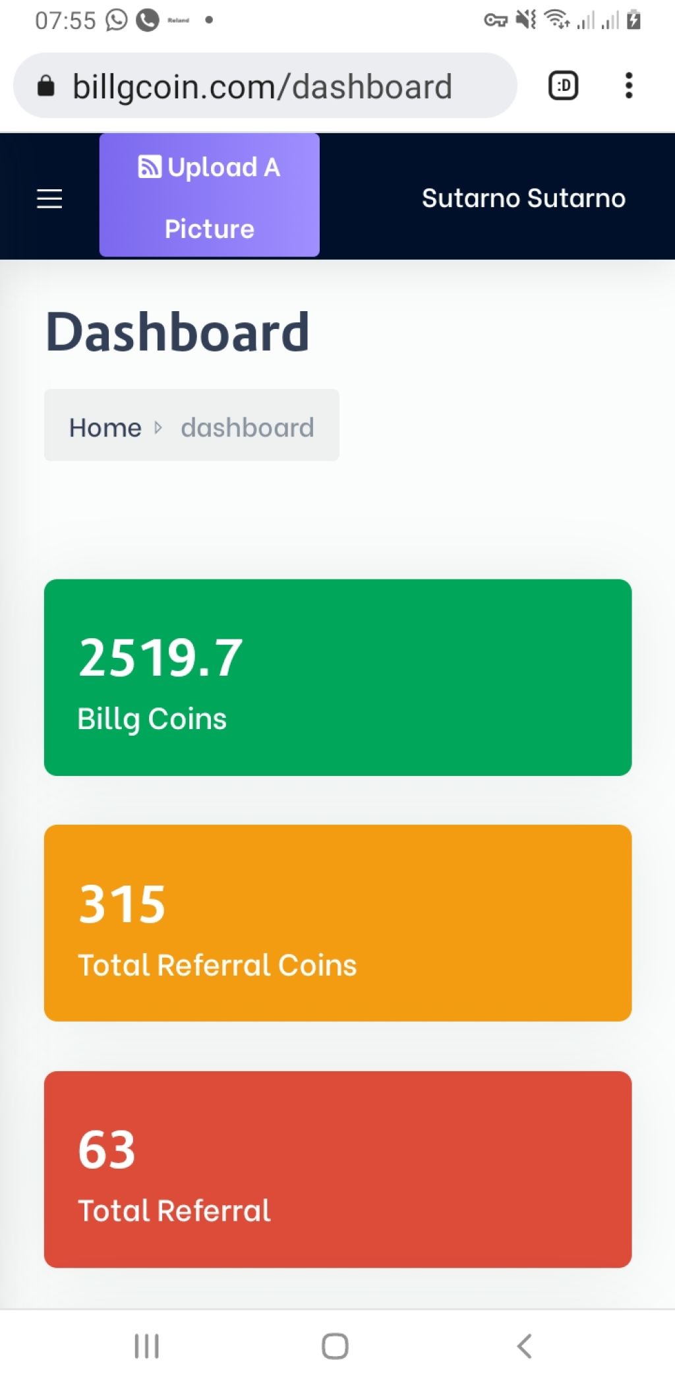Focus the billgcoin.com address bar
Image resolution: width=675 pixels, height=1387 pixels.
[265, 86]
